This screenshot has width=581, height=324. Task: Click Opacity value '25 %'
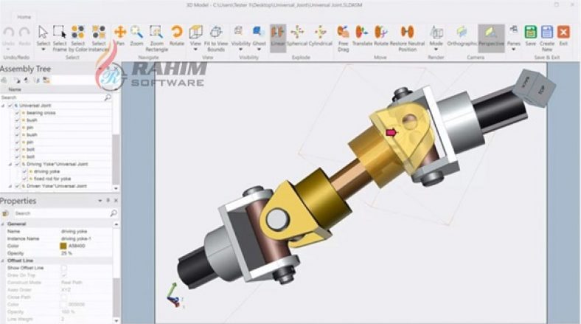(x=66, y=253)
